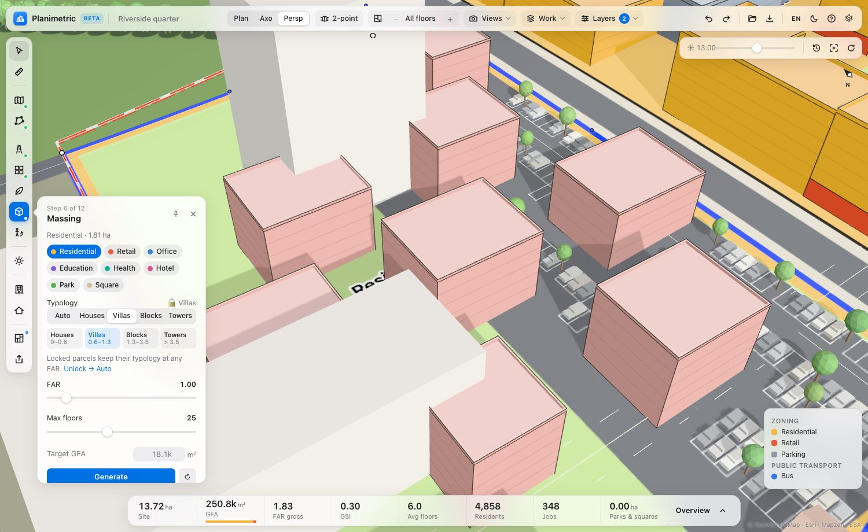Switch to dark mode moon icon
Viewport: 868px width, 532px height.
[814, 19]
